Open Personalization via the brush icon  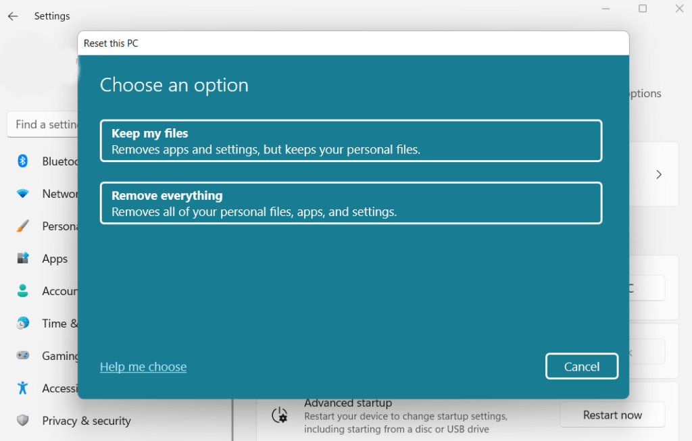tap(21, 226)
